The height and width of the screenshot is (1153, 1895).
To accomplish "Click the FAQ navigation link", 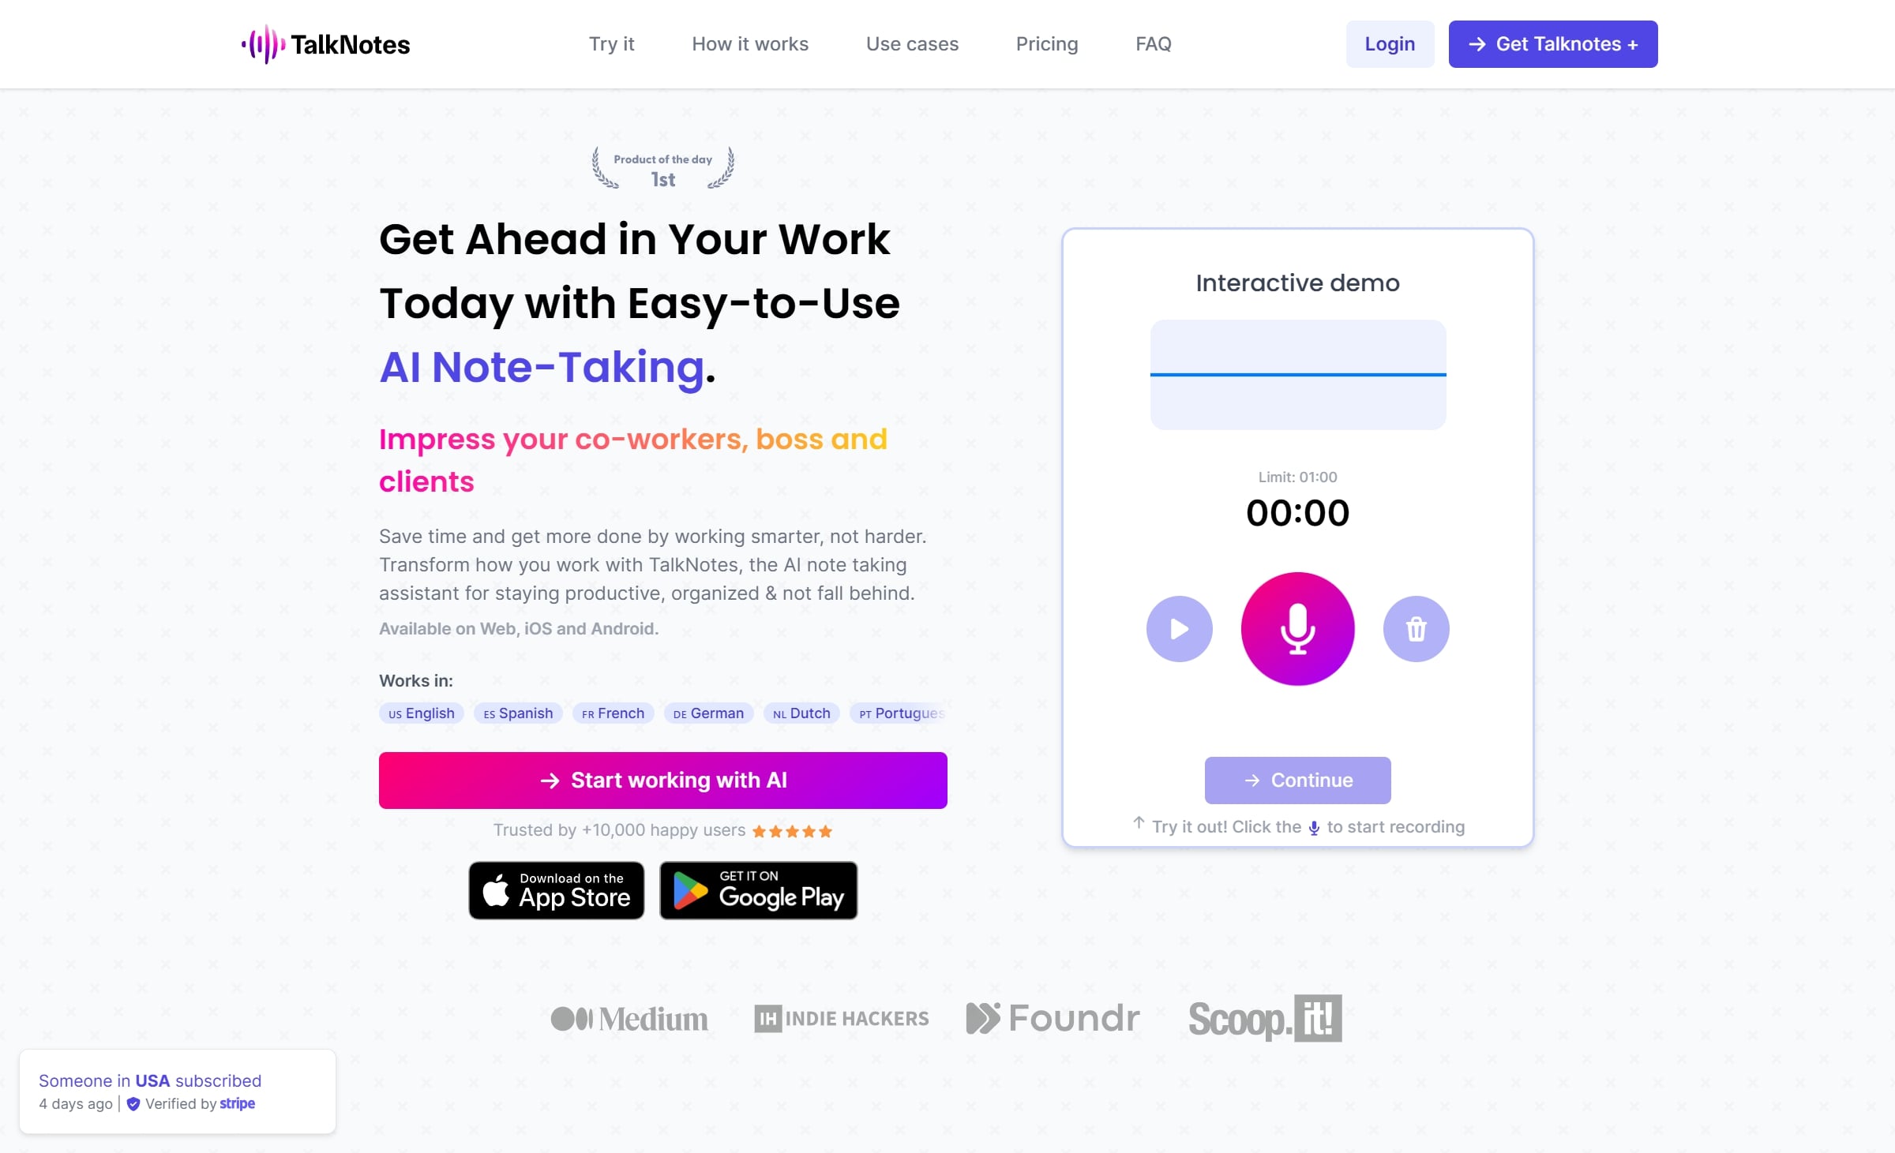I will pos(1154,43).
